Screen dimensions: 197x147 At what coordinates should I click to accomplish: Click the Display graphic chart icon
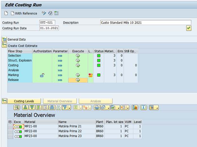tap(135, 107)
